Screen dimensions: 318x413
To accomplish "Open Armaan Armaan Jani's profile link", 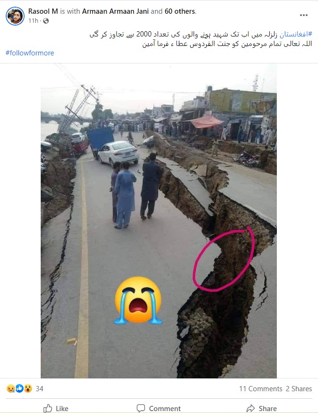I will click(115, 11).
